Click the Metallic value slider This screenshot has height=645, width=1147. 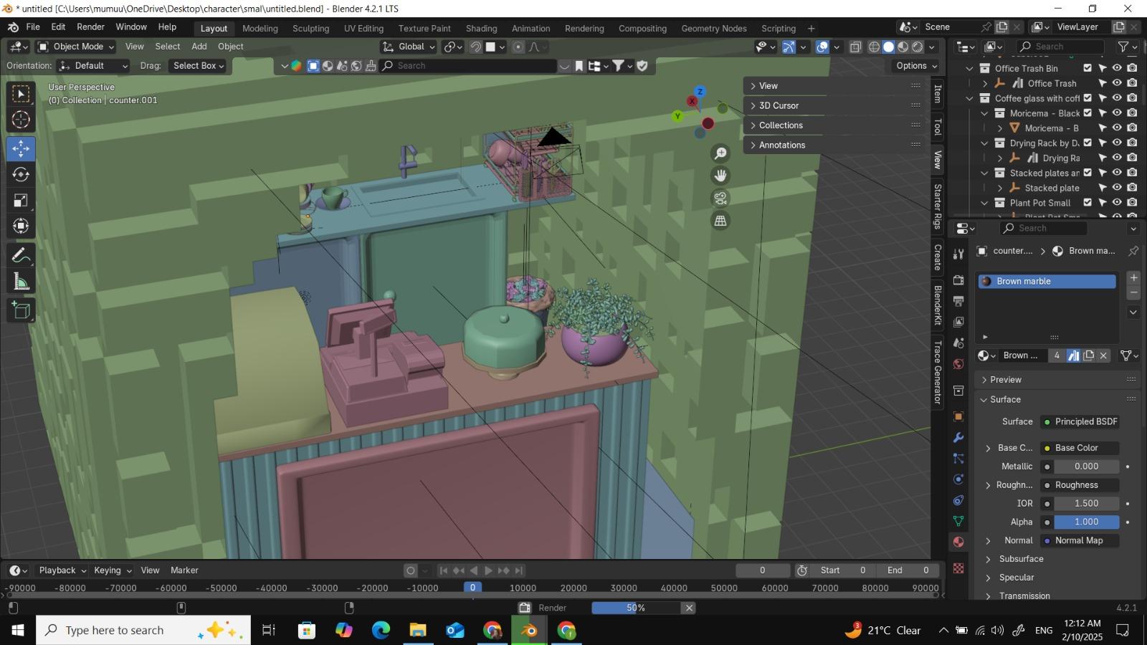tap(1086, 467)
